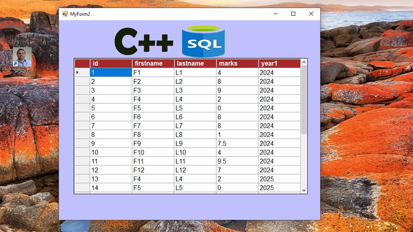The image size is (413, 232).
Task: Select the year1 cell for id 14
Action: point(279,188)
